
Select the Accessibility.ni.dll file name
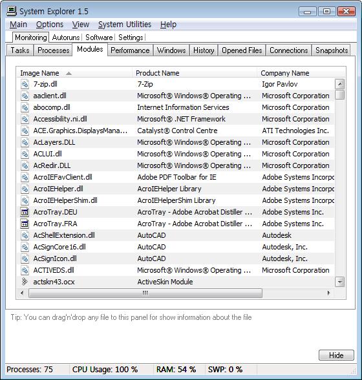(x=60, y=119)
